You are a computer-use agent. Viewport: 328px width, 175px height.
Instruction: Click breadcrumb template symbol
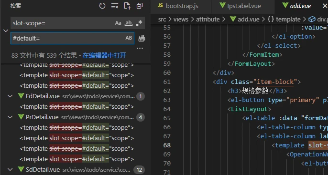point(288,20)
